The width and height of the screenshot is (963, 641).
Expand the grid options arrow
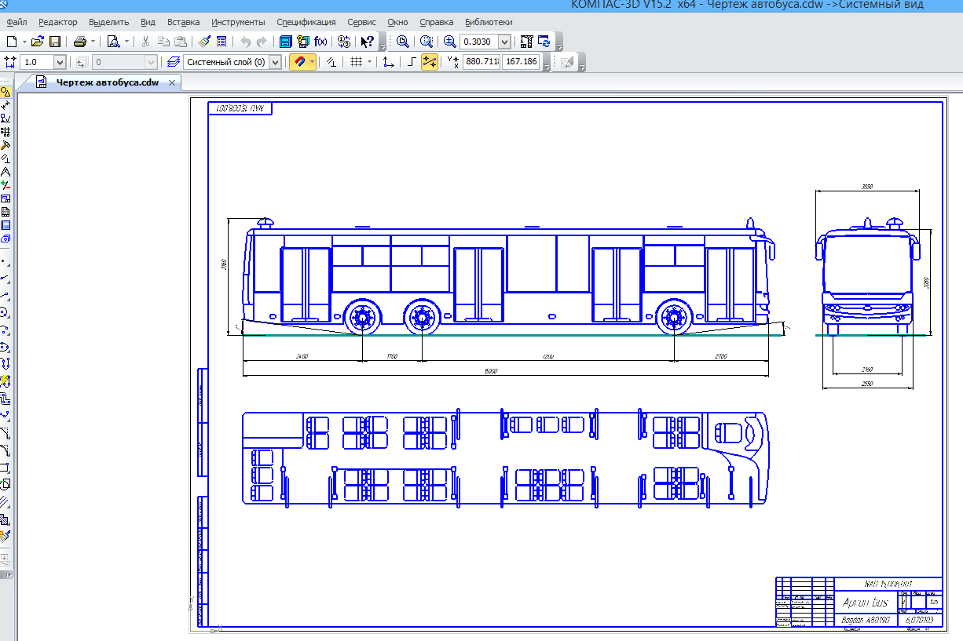[x=369, y=62]
